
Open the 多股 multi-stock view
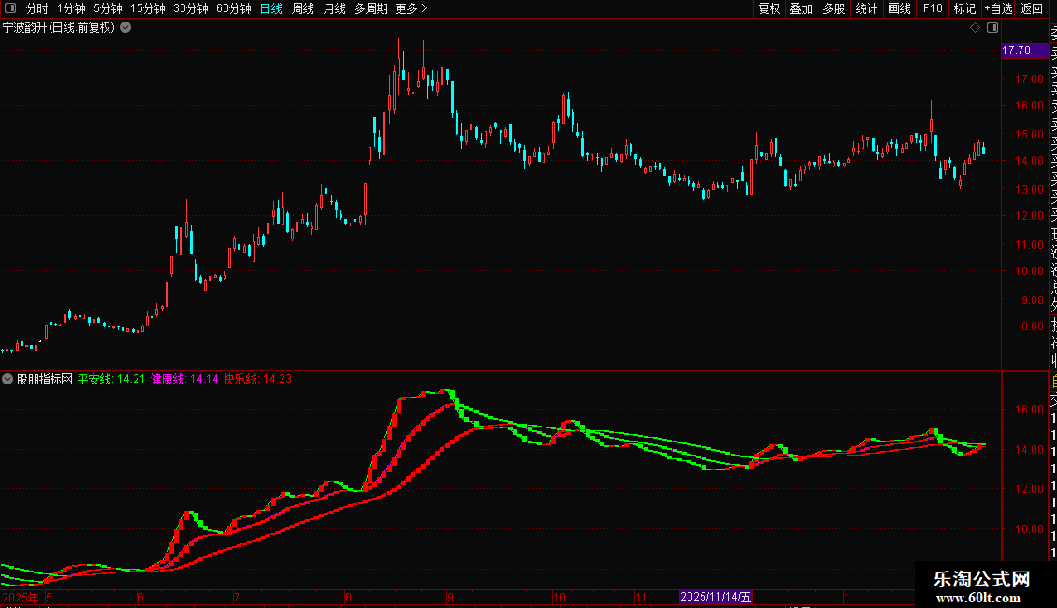coord(833,8)
